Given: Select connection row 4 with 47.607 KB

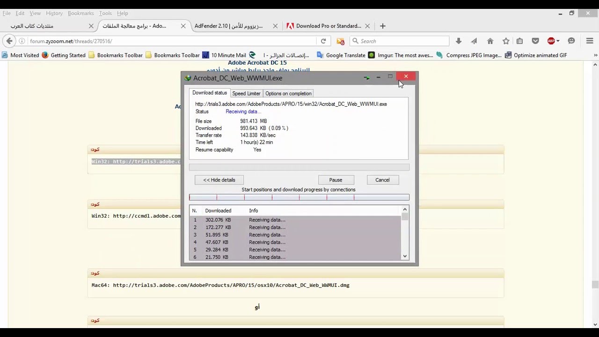Looking at the screenshot, I should coord(295,242).
